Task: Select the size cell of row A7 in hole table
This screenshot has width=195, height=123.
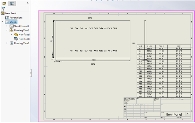Action: [x=179, y=63]
